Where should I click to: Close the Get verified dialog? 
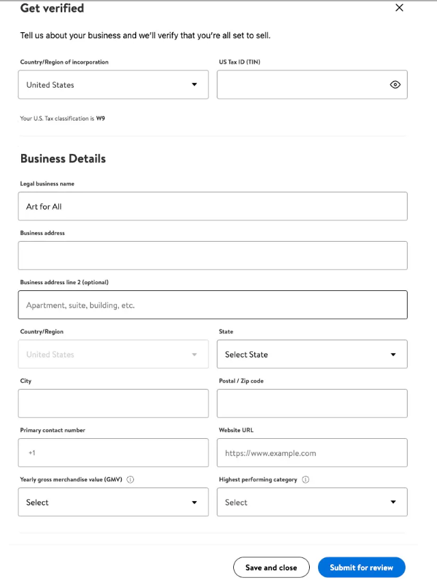(x=399, y=8)
